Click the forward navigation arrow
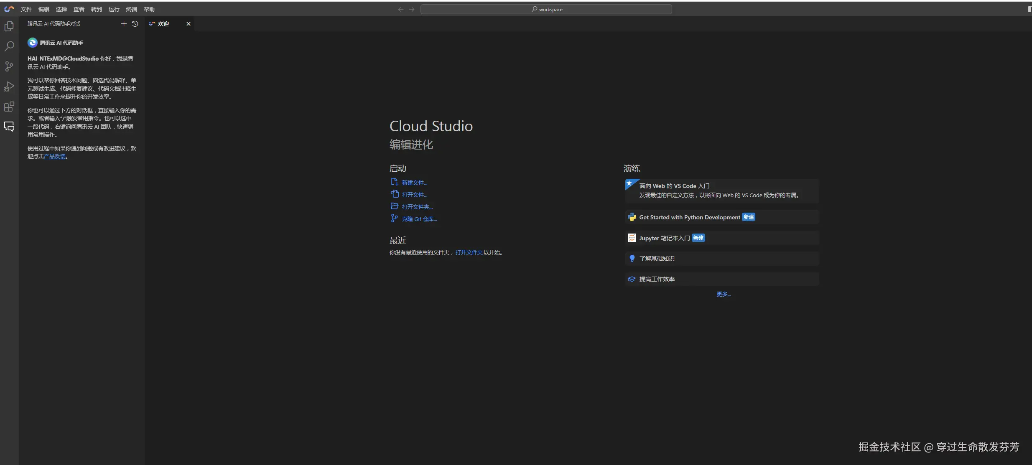1032x465 pixels. click(412, 9)
